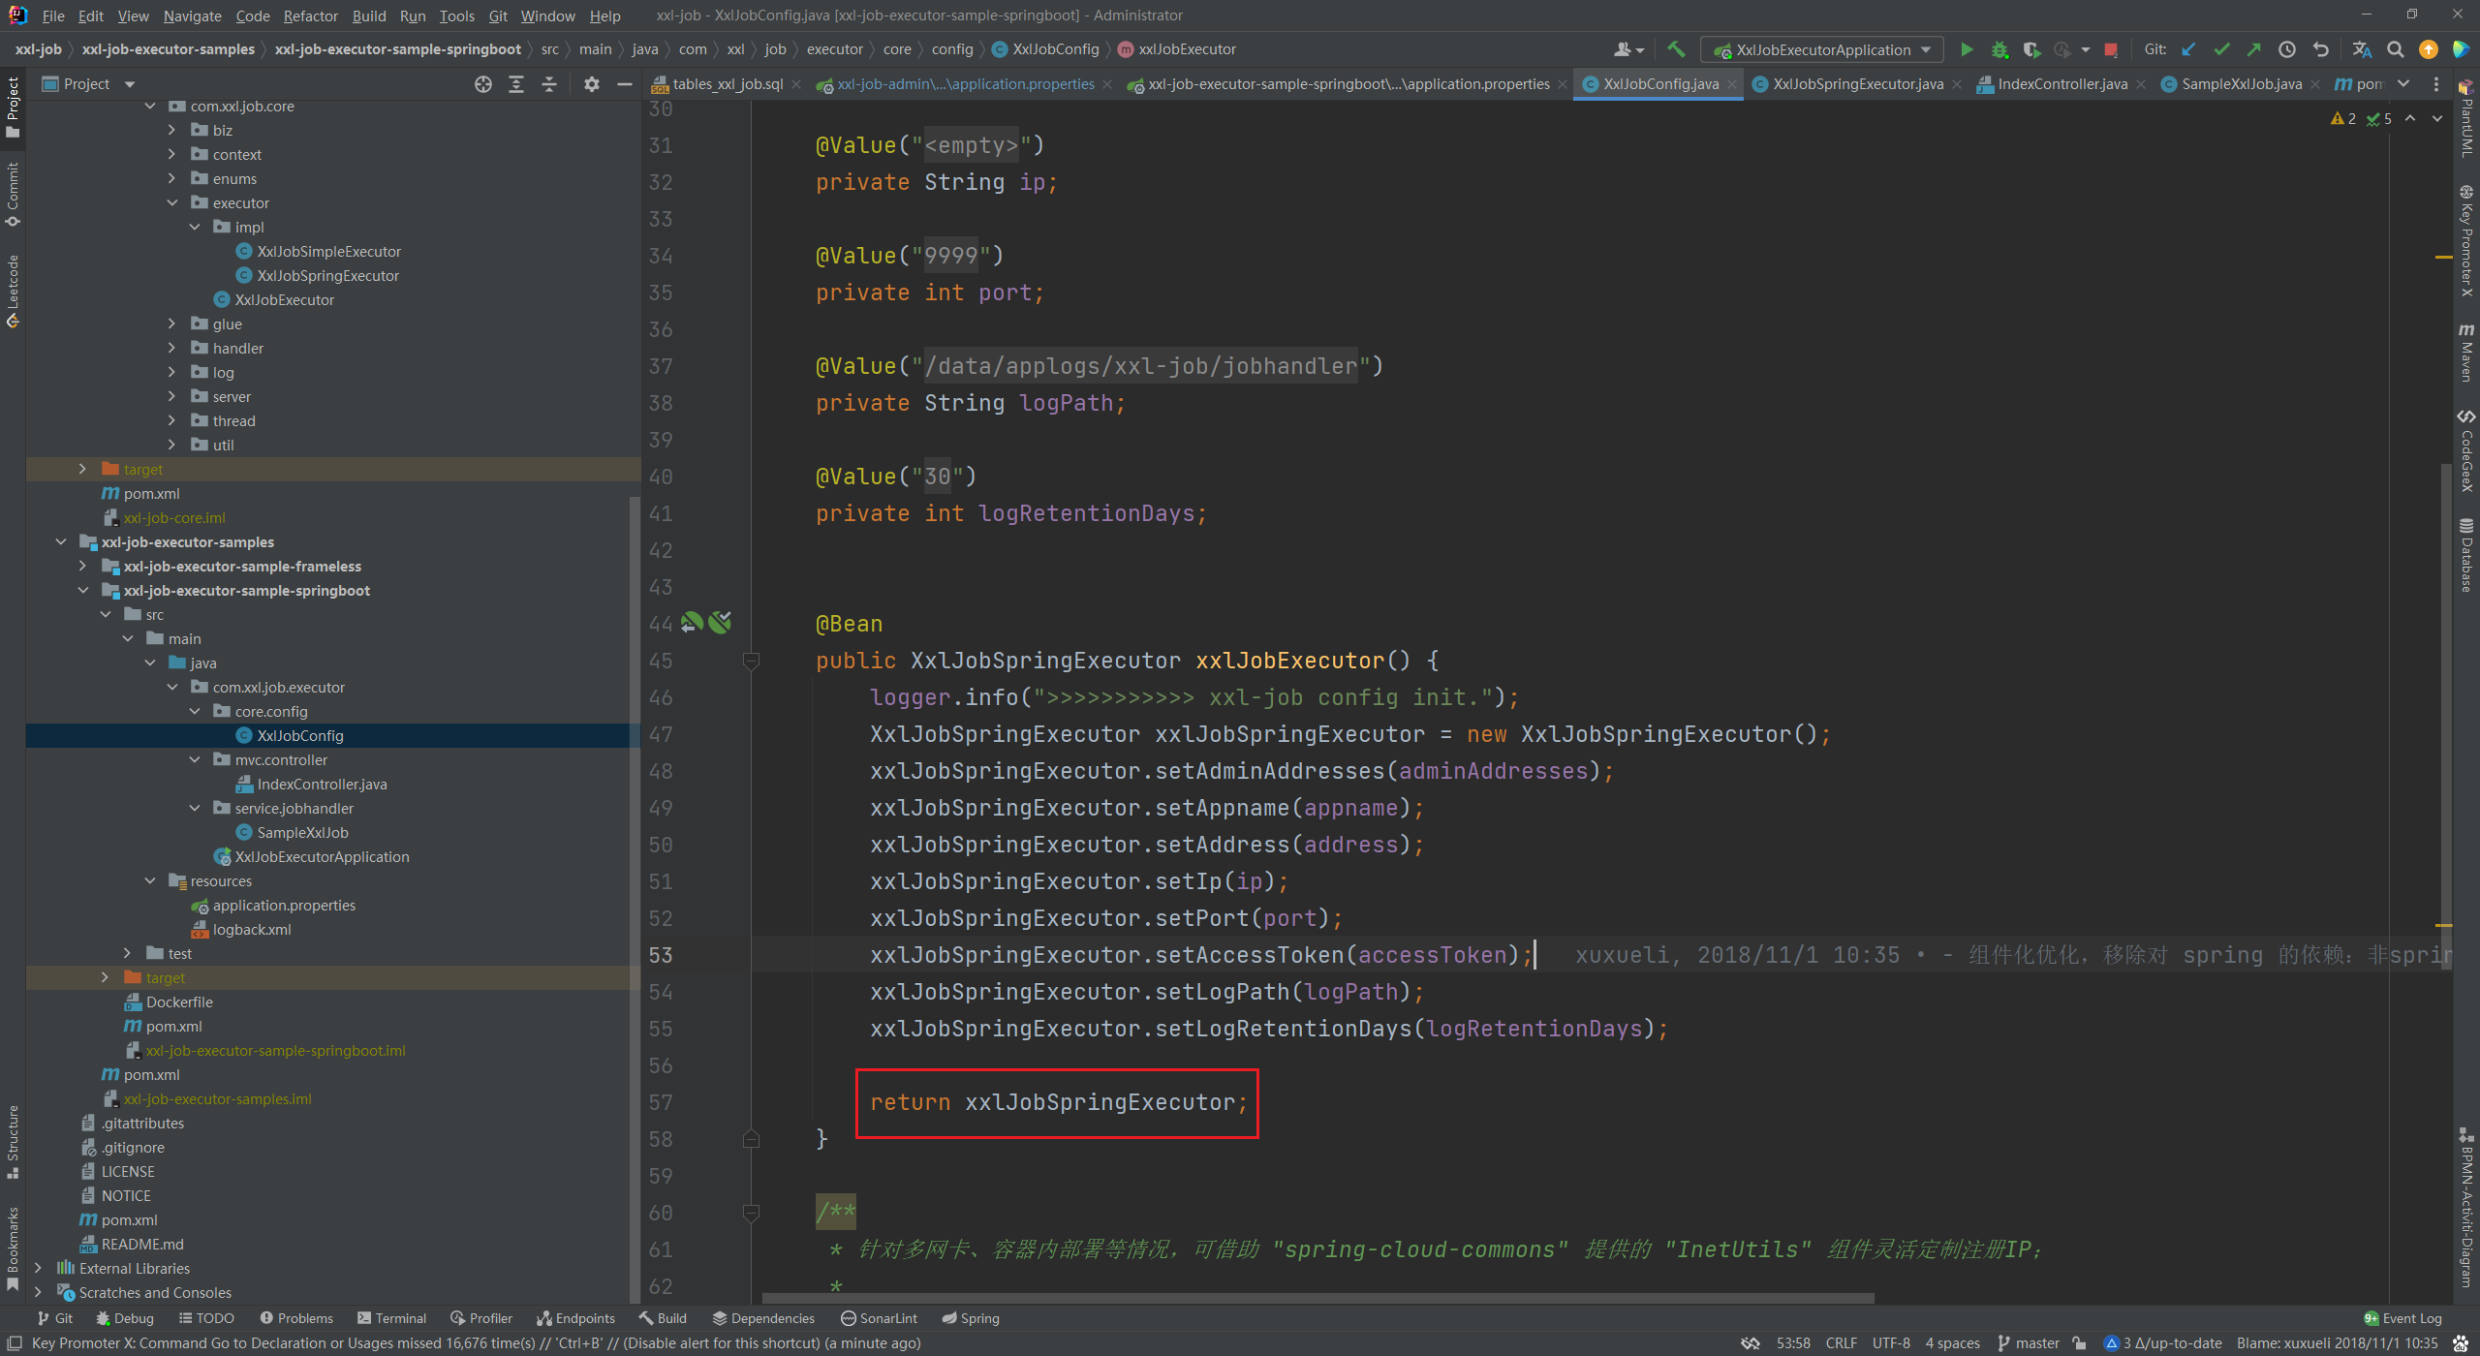Viewport: 2480px width, 1356px height.
Task: Run XxlJobExecutorApplication with the green play icon
Action: (1967, 49)
